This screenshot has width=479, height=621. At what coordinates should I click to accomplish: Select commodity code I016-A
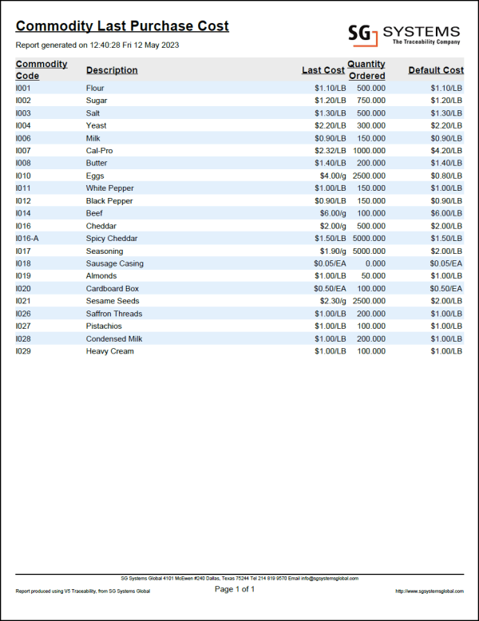click(x=27, y=239)
